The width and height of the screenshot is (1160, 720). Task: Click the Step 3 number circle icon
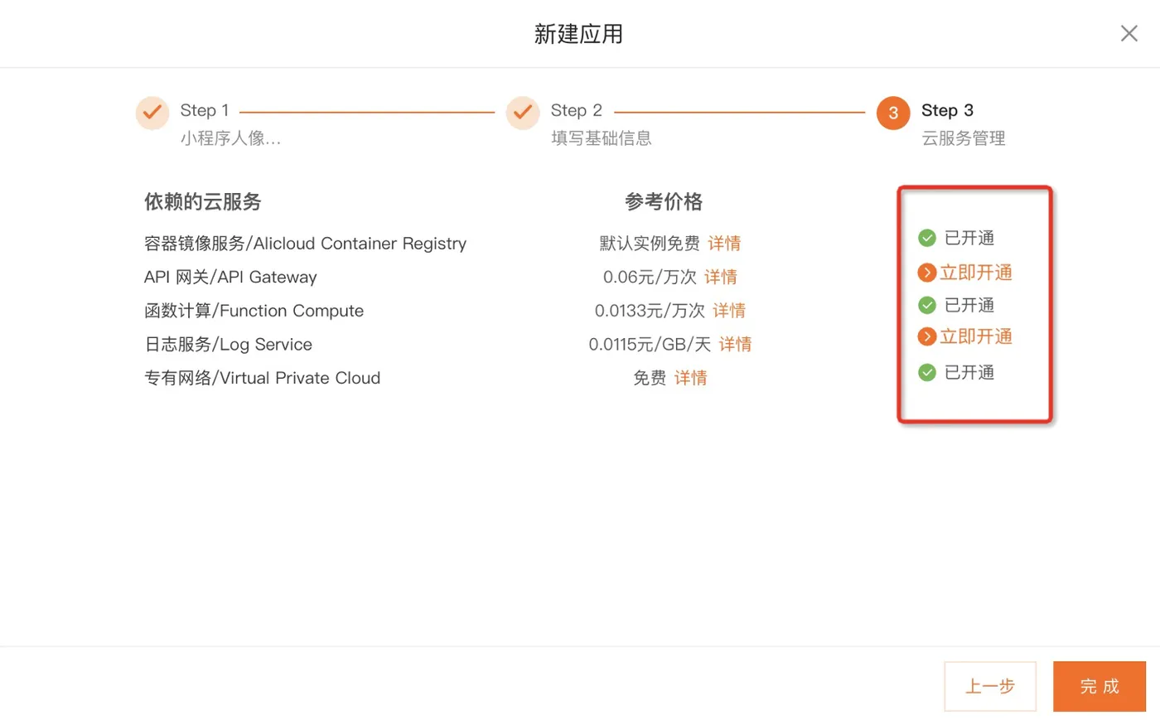pyautogui.click(x=893, y=114)
